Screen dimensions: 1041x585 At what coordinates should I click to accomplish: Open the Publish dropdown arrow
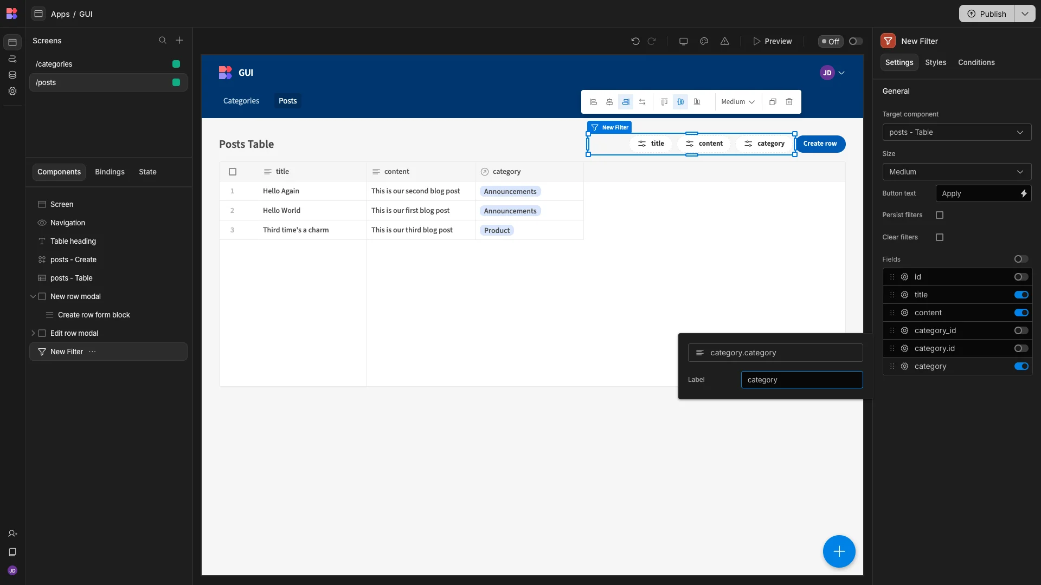(1024, 14)
